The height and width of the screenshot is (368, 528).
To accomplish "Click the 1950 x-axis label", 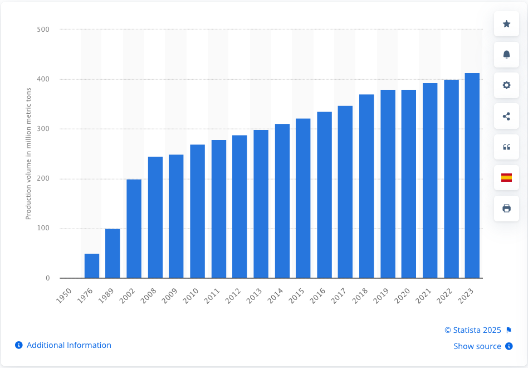I will point(64,296).
